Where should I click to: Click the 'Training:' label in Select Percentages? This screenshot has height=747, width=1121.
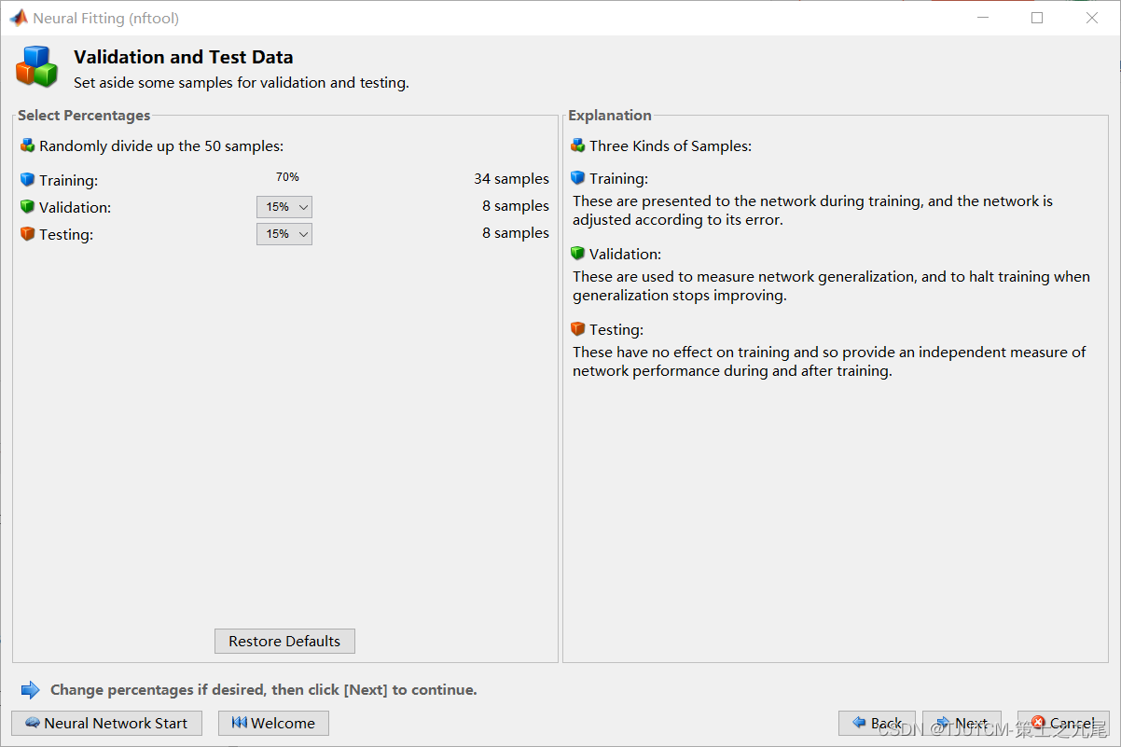pos(68,180)
